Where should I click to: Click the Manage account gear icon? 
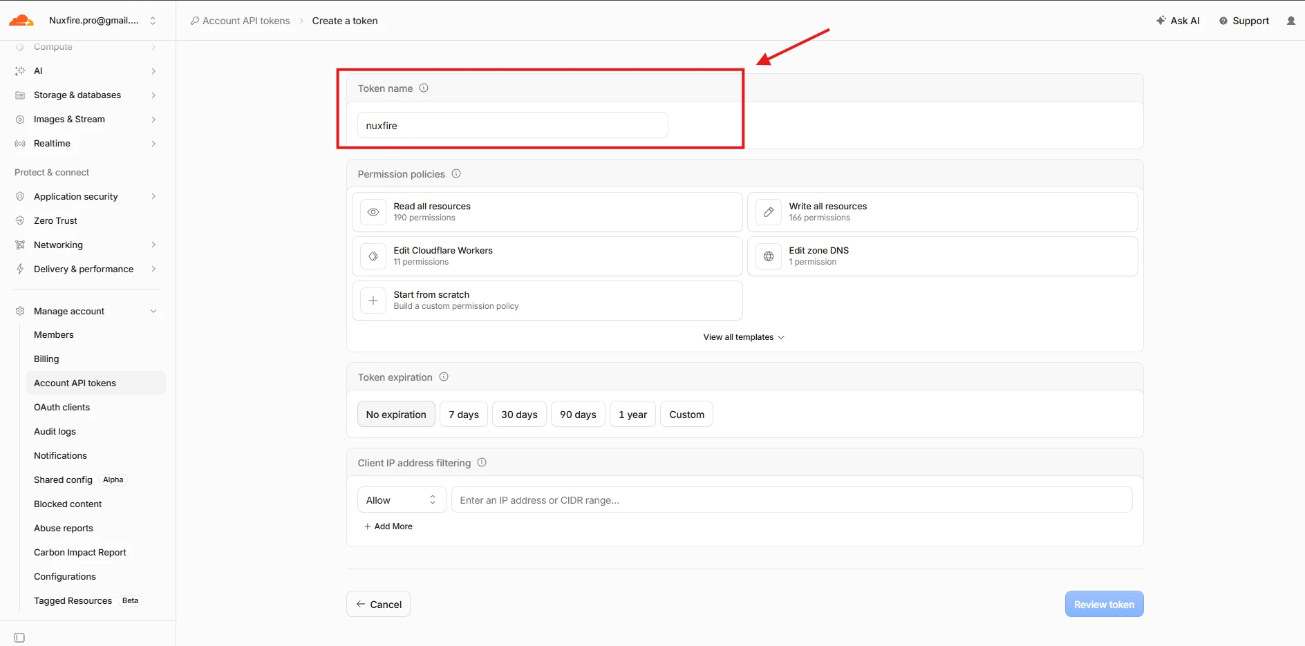pyautogui.click(x=20, y=312)
